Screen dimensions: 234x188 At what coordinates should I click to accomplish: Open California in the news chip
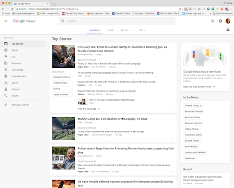point(189,158)
